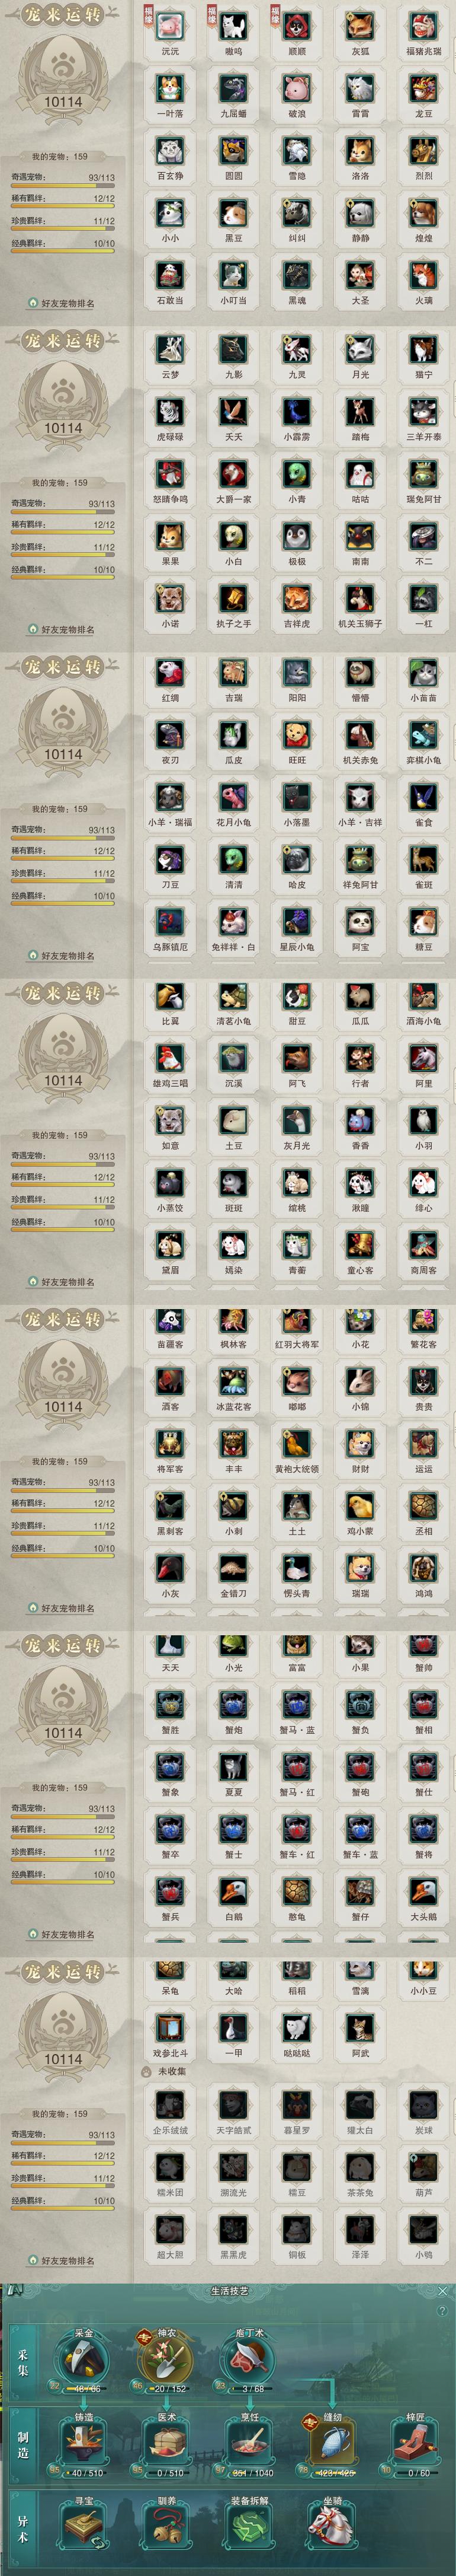Screen dimensions: 456x2576
Task: Click the help question mark in 生活技艺
Action: [x=442, y=2310]
